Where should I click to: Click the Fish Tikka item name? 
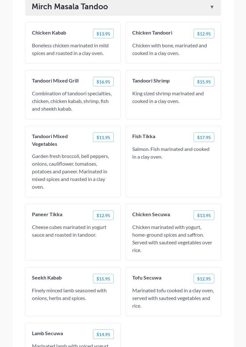(x=144, y=136)
